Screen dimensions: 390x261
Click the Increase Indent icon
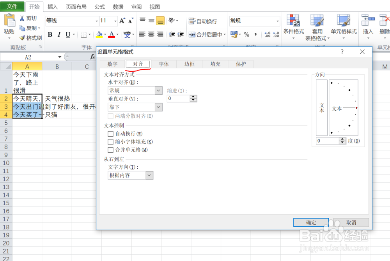(x=180, y=34)
